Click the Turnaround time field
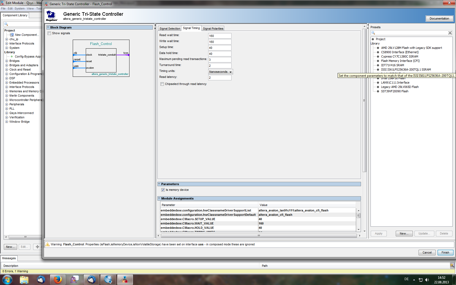The image size is (456, 285). pos(220,66)
